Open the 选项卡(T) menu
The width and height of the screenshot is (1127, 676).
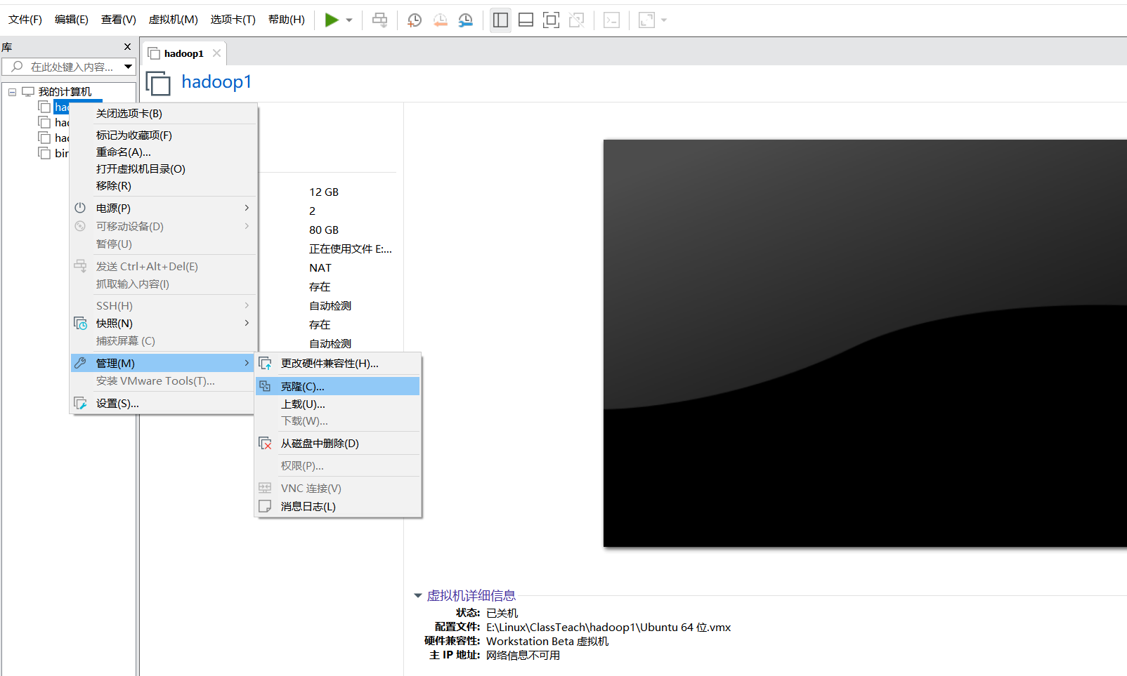[x=233, y=20]
